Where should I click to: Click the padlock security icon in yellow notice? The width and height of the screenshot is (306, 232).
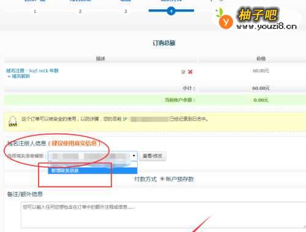(x=13, y=121)
